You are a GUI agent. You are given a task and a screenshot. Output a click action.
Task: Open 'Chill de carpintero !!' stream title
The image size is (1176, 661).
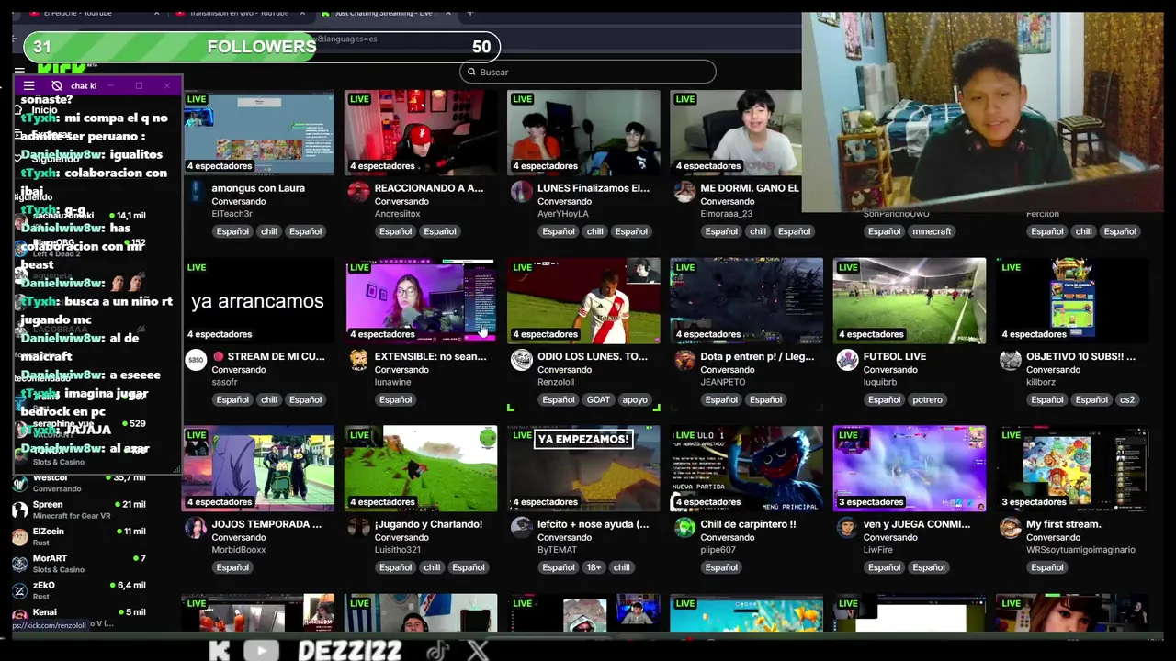click(748, 524)
